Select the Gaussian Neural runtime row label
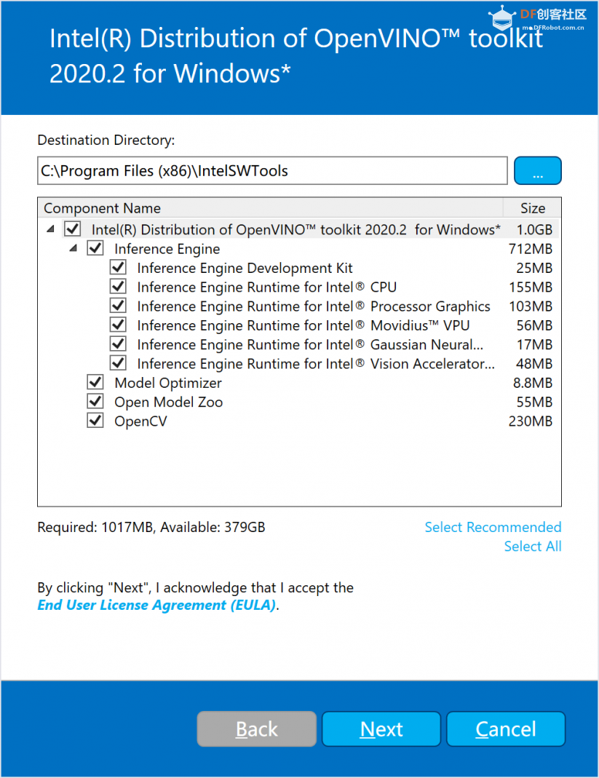The image size is (599, 778). point(310,345)
